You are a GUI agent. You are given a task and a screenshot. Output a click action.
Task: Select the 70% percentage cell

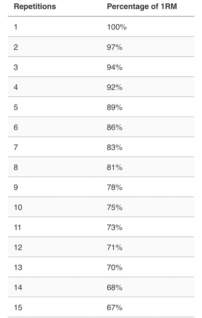coord(115,268)
